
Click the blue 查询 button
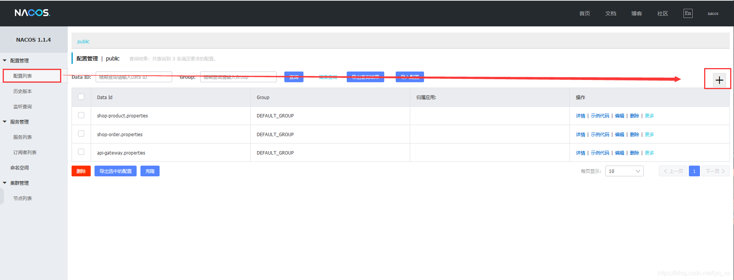294,77
